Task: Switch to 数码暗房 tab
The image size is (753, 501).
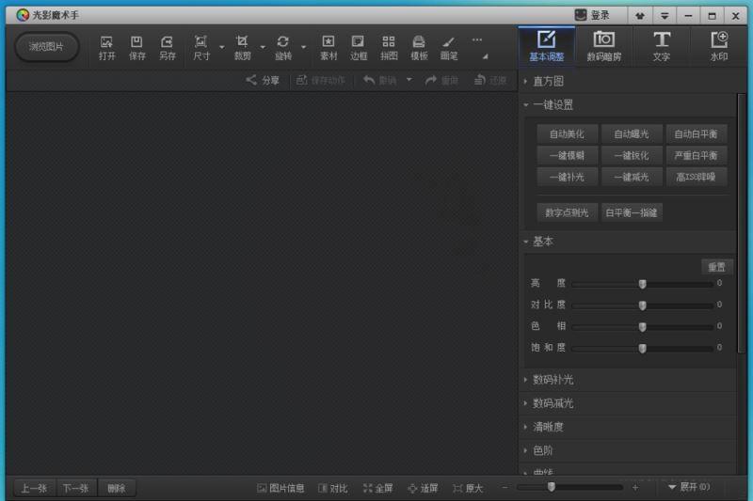Action: click(x=603, y=46)
